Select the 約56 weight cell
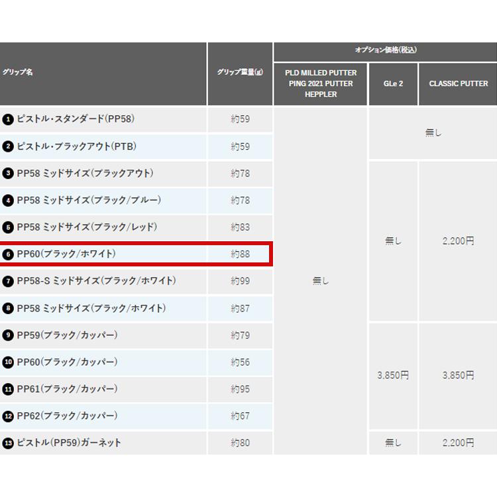Viewport: 497px width, 497px height. pyautogui.click(x=240, y=362)
